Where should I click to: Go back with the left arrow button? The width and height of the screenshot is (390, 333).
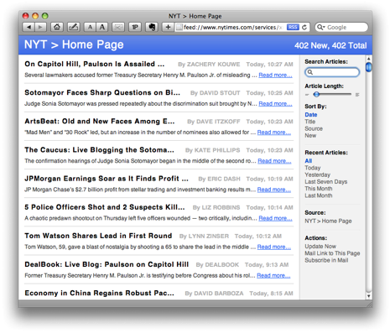(x=29, y=27)
